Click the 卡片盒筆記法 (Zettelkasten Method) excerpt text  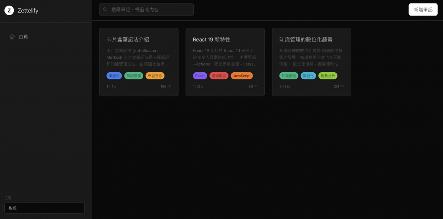138,58
